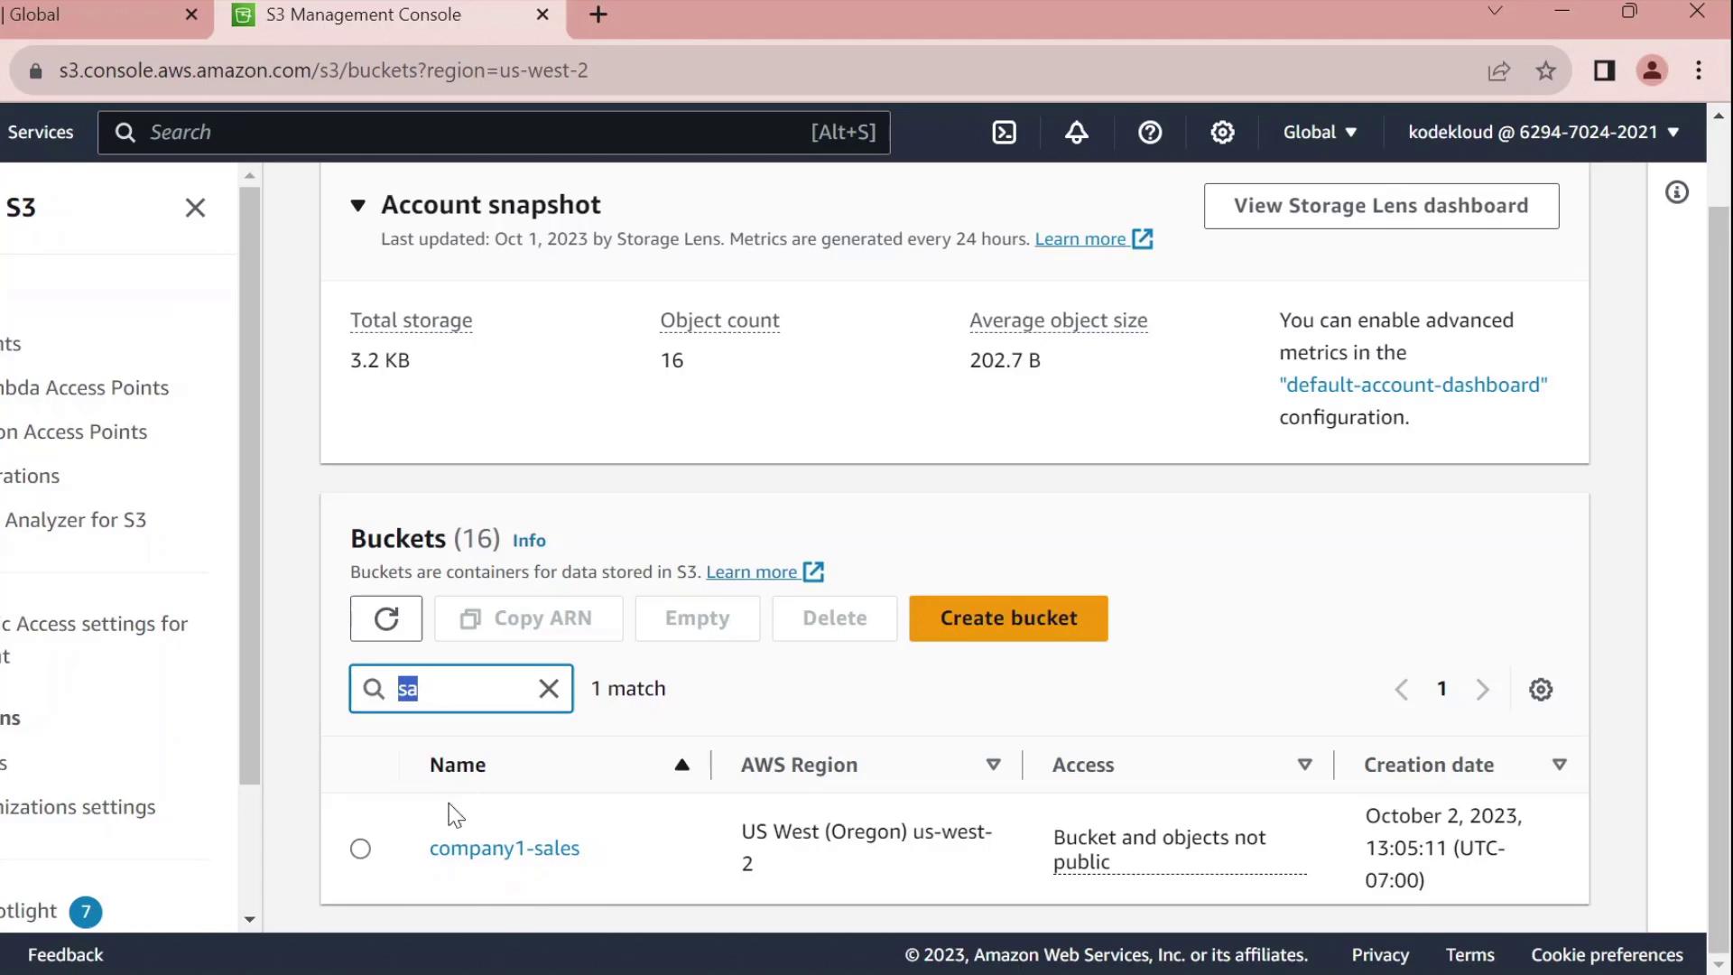The image size is (1733, 975).
Task: Open the AWS CloudShell icon
Action: point(1004,133)
